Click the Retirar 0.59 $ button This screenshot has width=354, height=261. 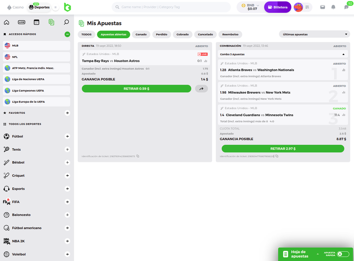pos(136,89)
